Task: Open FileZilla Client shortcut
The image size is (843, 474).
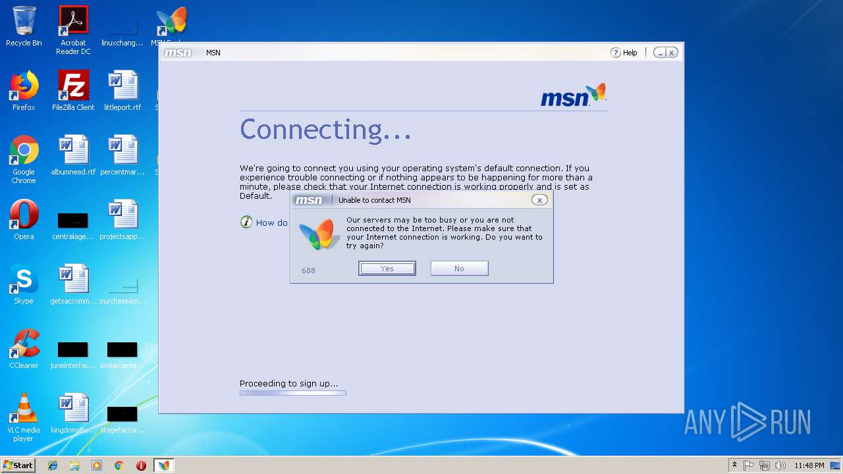Action: coord(73,91)
